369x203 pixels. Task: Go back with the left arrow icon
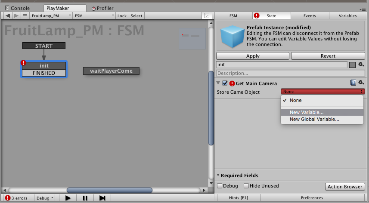7,16
